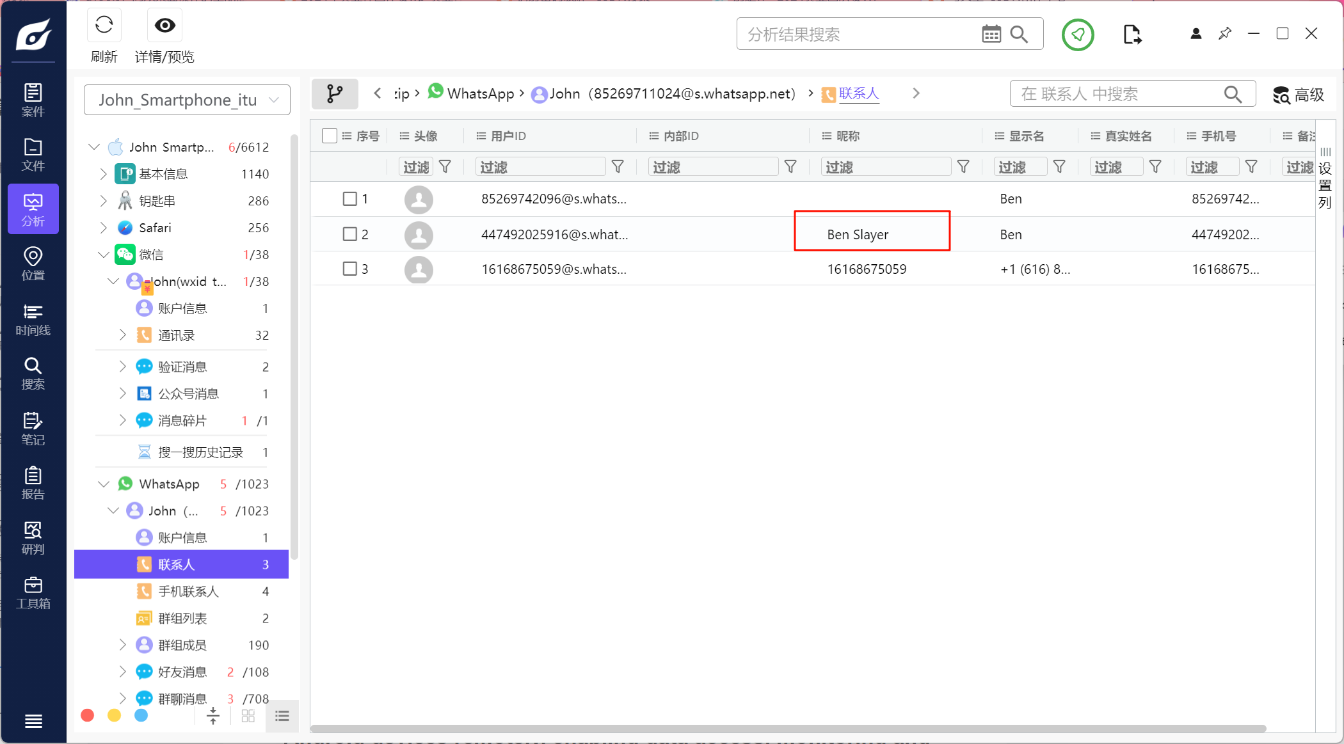This screenshot has width=1344, height=744.
Task: Open 详情/预览 eye preview icon
Action: pyautogui.click(x=164, y=26)
